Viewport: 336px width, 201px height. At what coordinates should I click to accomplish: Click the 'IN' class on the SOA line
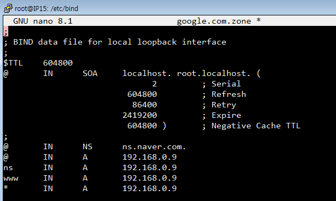48,73
